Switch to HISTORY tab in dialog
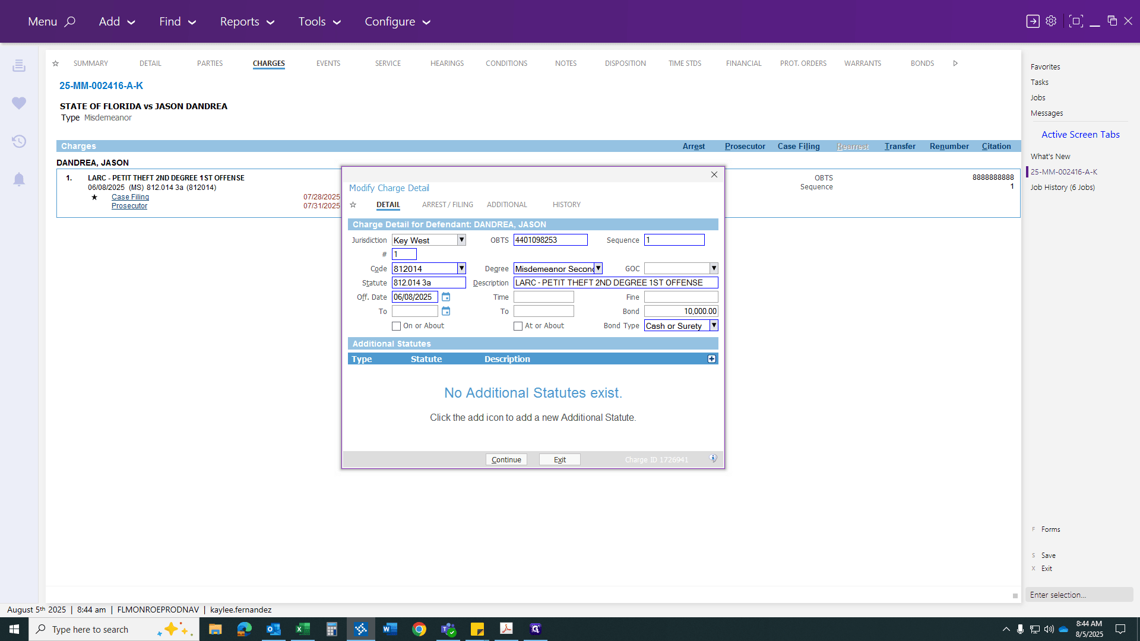Screen dimensions: 1140x641 coord(566,205)
